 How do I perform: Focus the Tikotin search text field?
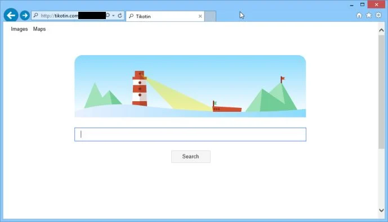[190, 134]
